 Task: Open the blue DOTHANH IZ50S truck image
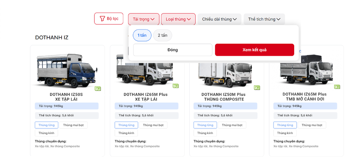pyautogui.click(x=66, y=70)
